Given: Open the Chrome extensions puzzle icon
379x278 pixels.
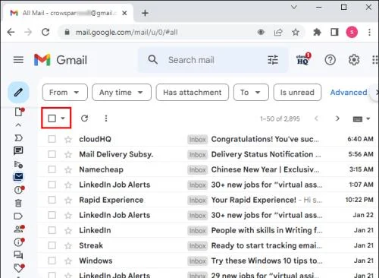Looking at the screenshot, I should [317, 32].
